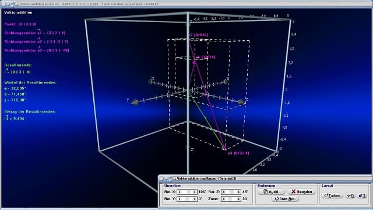Screen dimensions: 373x210
Task: Decrease Zoom with left arrow
Action: [x=224, y=199]
